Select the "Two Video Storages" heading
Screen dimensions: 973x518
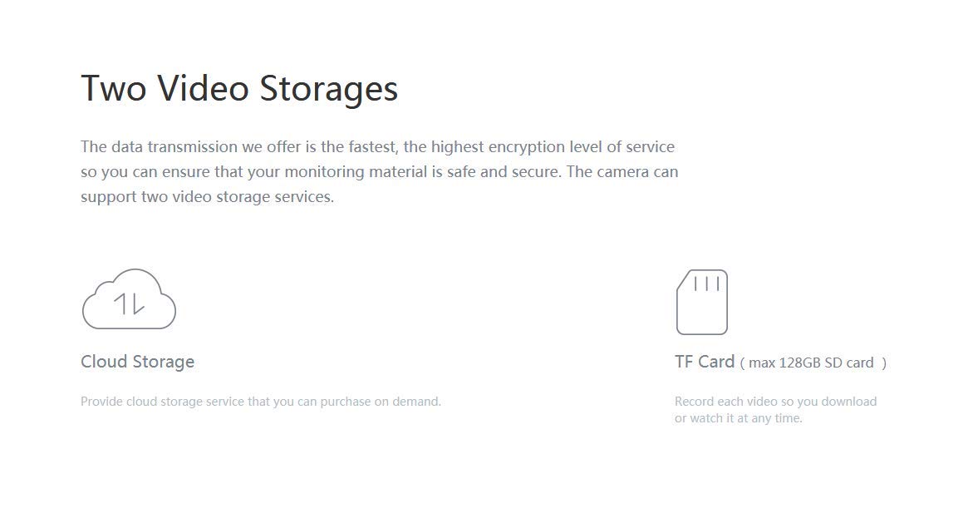(x=239, y=88)
